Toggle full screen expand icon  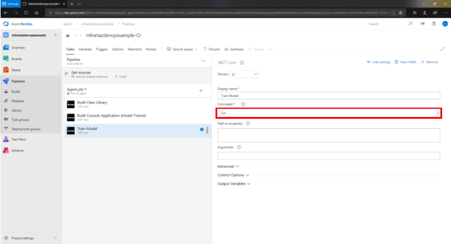tap(442, 49)
